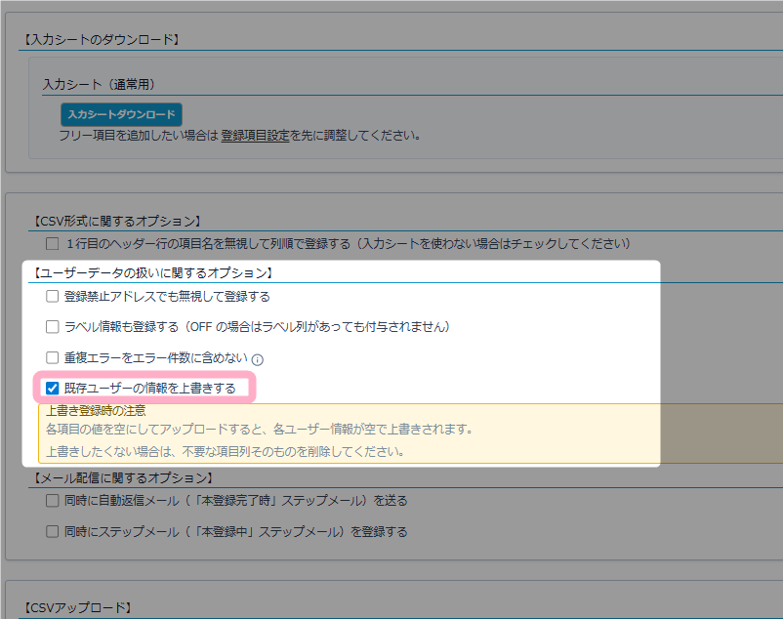
Task: Select the 【CSV形式に関するオプション】 section heading
Action: [116, 222]
